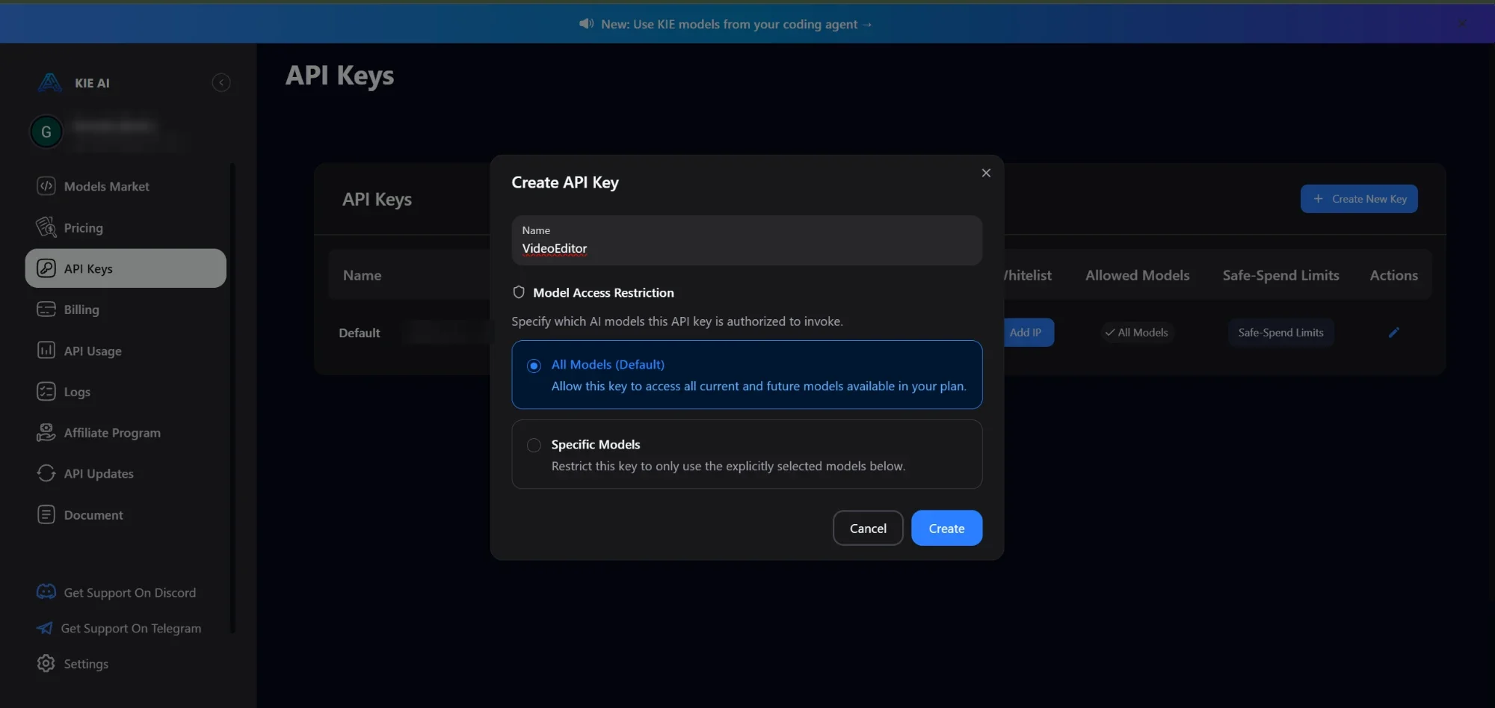Open Get Support On Telegram
The width and height of the screenshot is (1495, 708).
(131, 629)
